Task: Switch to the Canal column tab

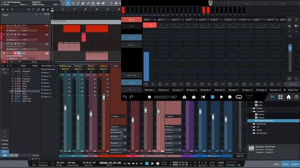Action: (23, 66)
